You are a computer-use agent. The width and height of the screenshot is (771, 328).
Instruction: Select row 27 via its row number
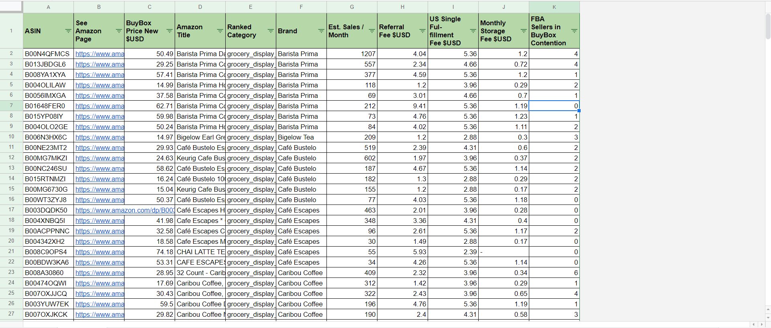pos(11,314)
